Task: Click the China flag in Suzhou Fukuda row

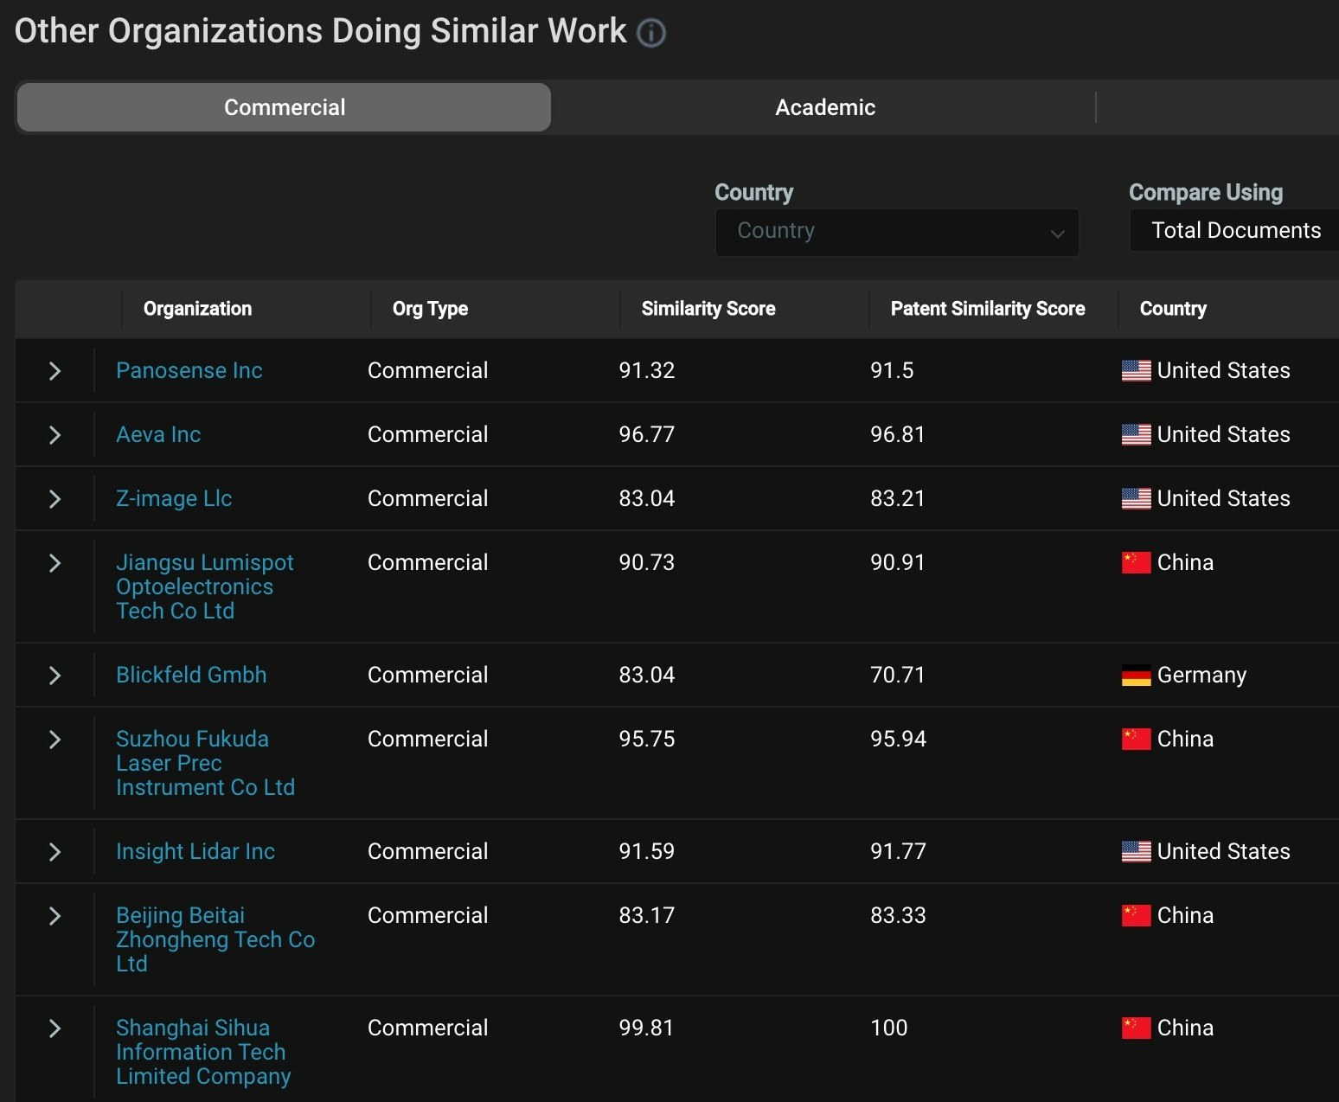Action: click(1136, 739)
